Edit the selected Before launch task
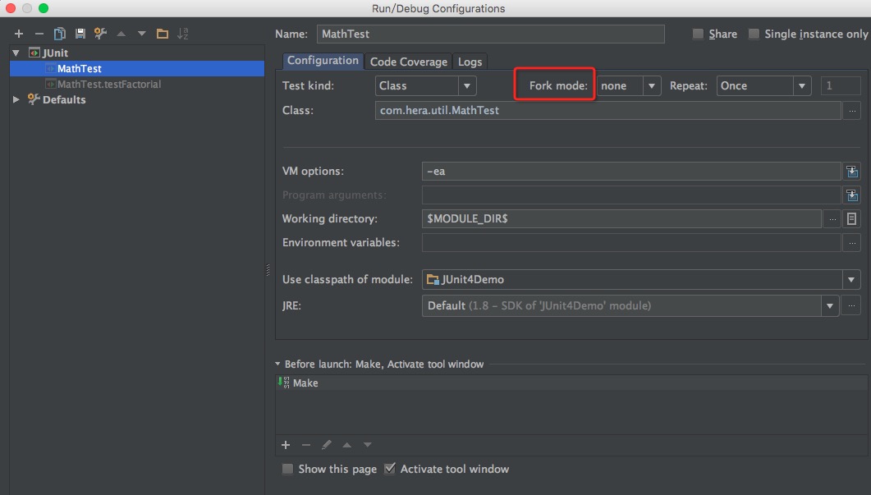This screenshot has height=495, width=871. click(327, 445)
